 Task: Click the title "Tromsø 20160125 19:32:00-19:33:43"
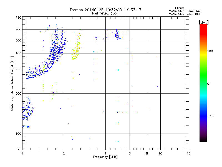105,10
